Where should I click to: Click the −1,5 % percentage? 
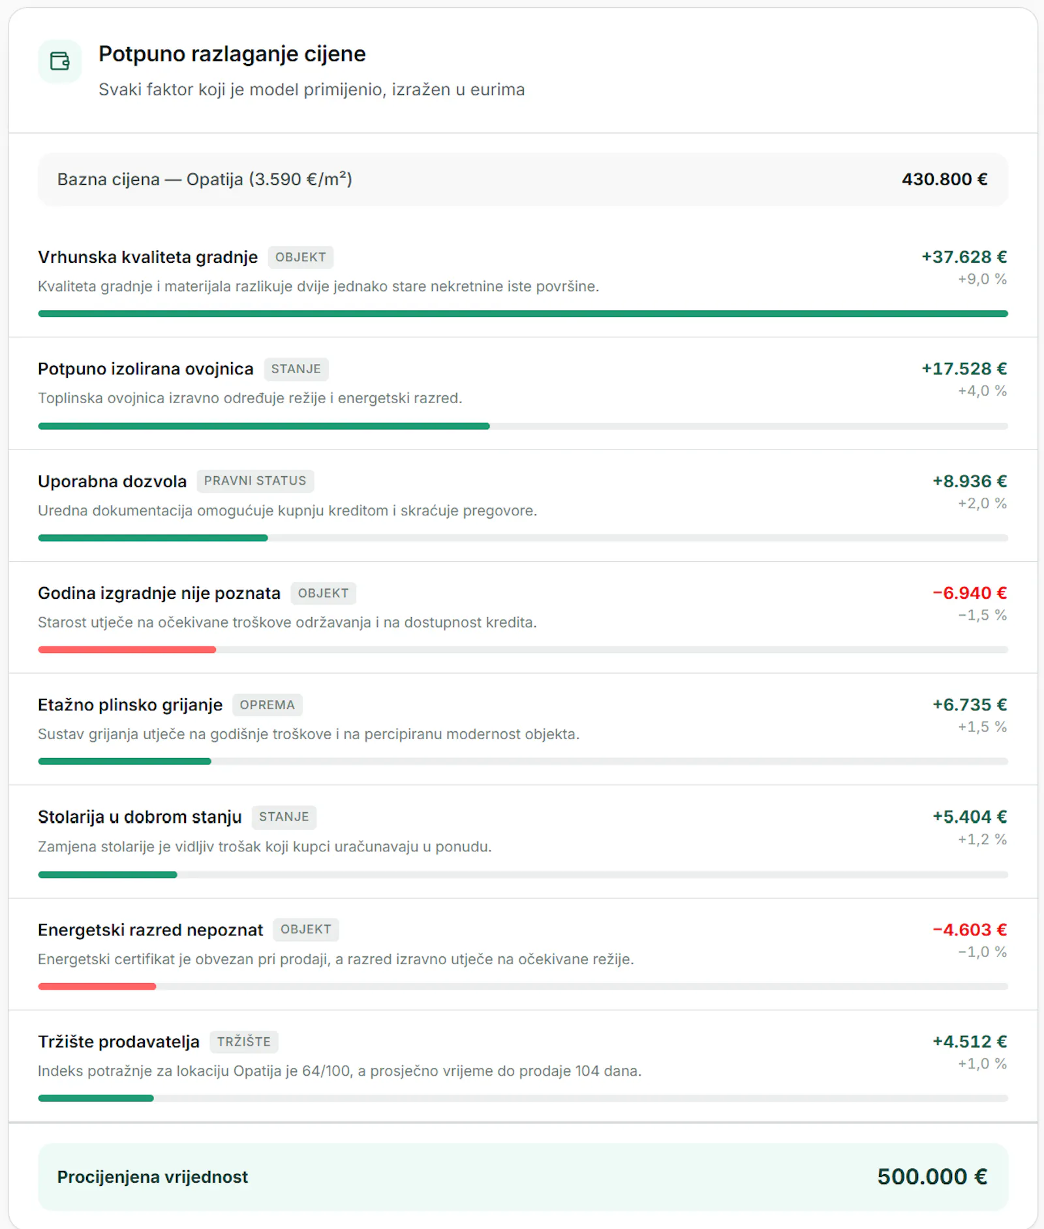click(x=982, y=615)
